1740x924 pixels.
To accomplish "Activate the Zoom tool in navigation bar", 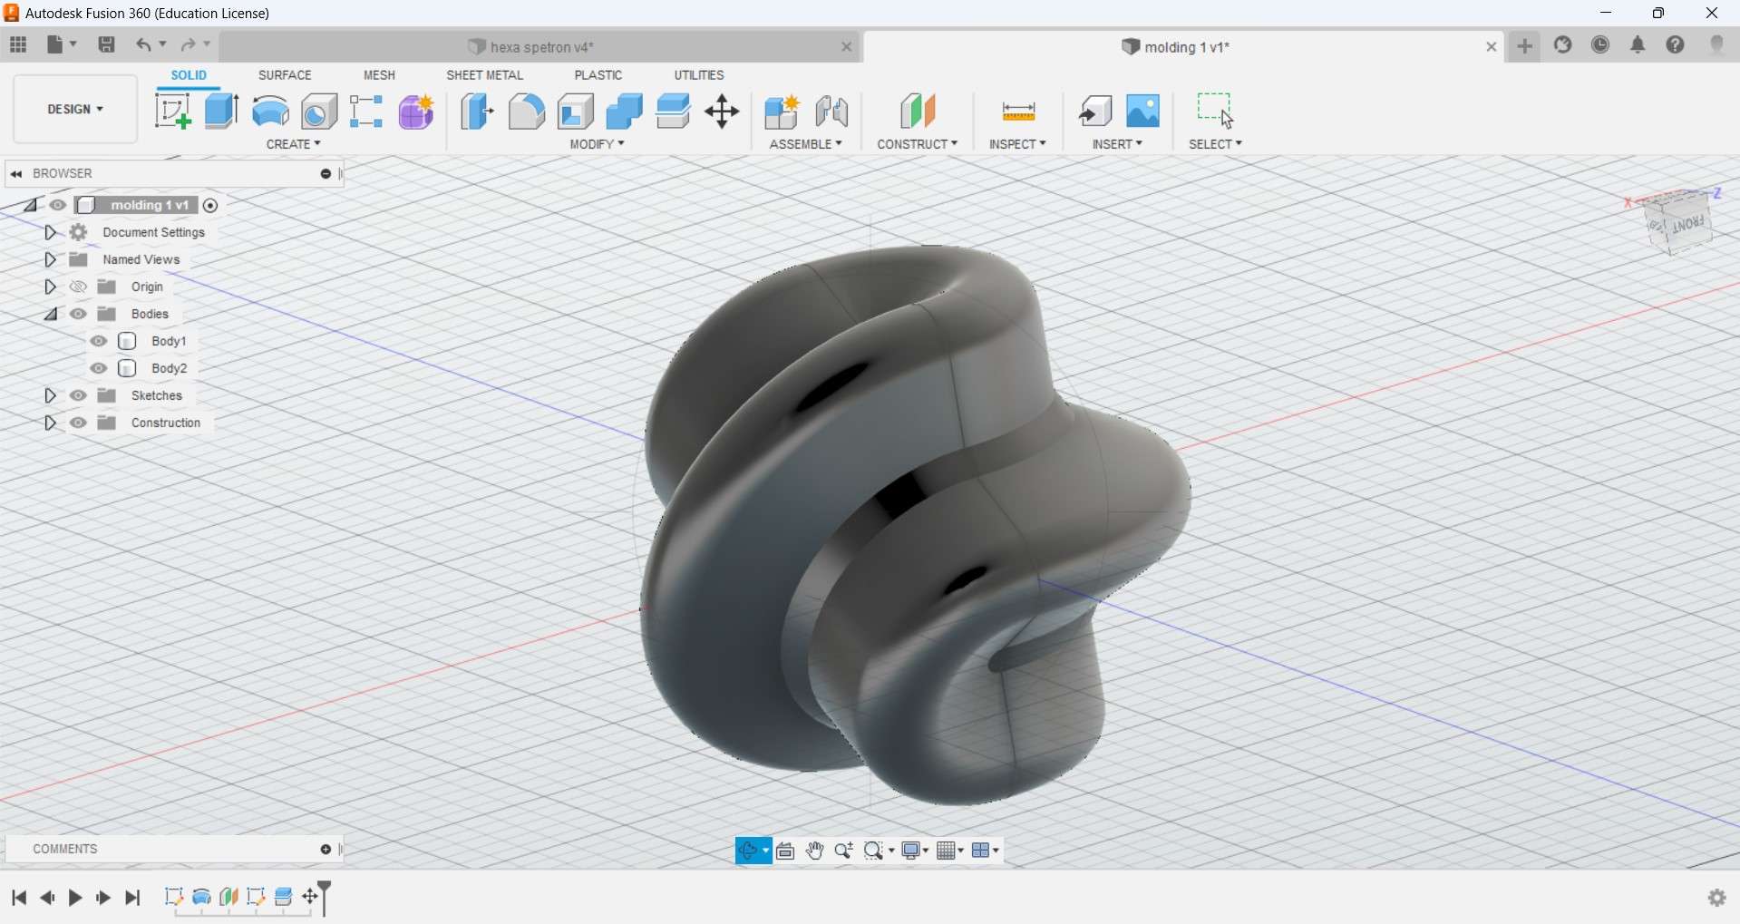I will click(x=844, y=851).
